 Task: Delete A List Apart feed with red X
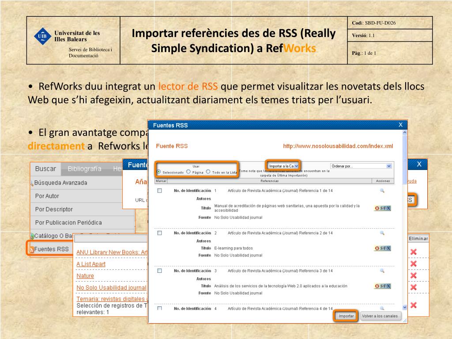pos(413,264)
